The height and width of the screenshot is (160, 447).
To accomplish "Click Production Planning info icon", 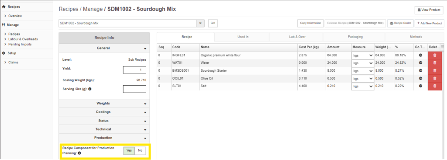I will [x=79, y=153].
